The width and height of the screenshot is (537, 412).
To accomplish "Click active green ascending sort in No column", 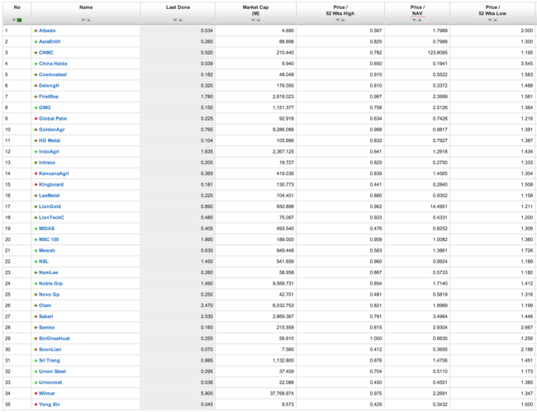I will (x=20, y=20).
